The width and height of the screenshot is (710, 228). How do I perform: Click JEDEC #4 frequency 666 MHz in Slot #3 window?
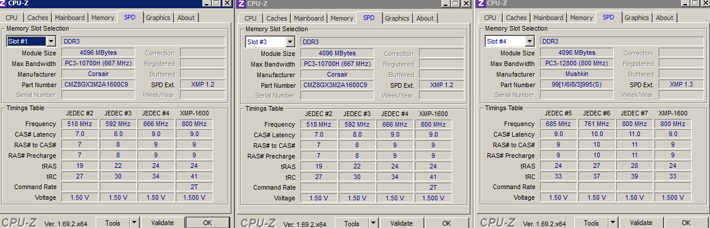[x=395, y=124]
